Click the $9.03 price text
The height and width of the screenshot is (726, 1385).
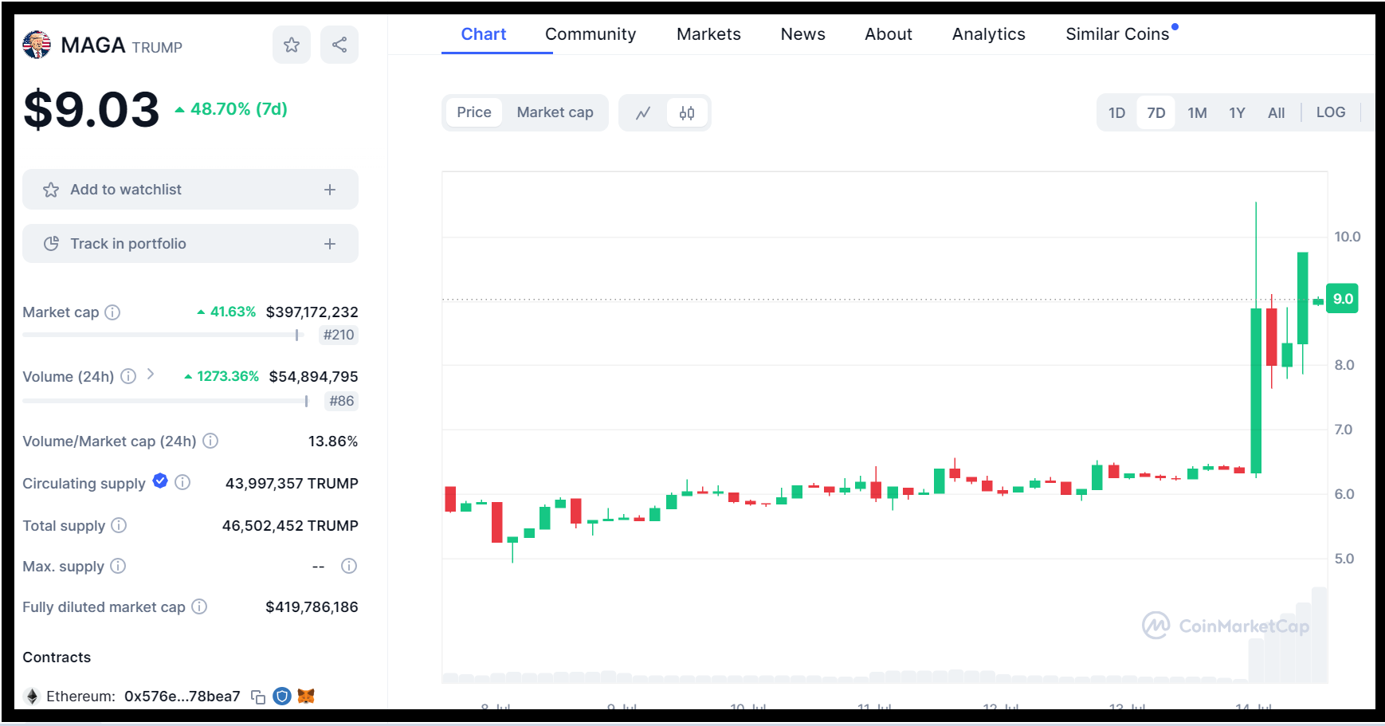coord(92,109)
